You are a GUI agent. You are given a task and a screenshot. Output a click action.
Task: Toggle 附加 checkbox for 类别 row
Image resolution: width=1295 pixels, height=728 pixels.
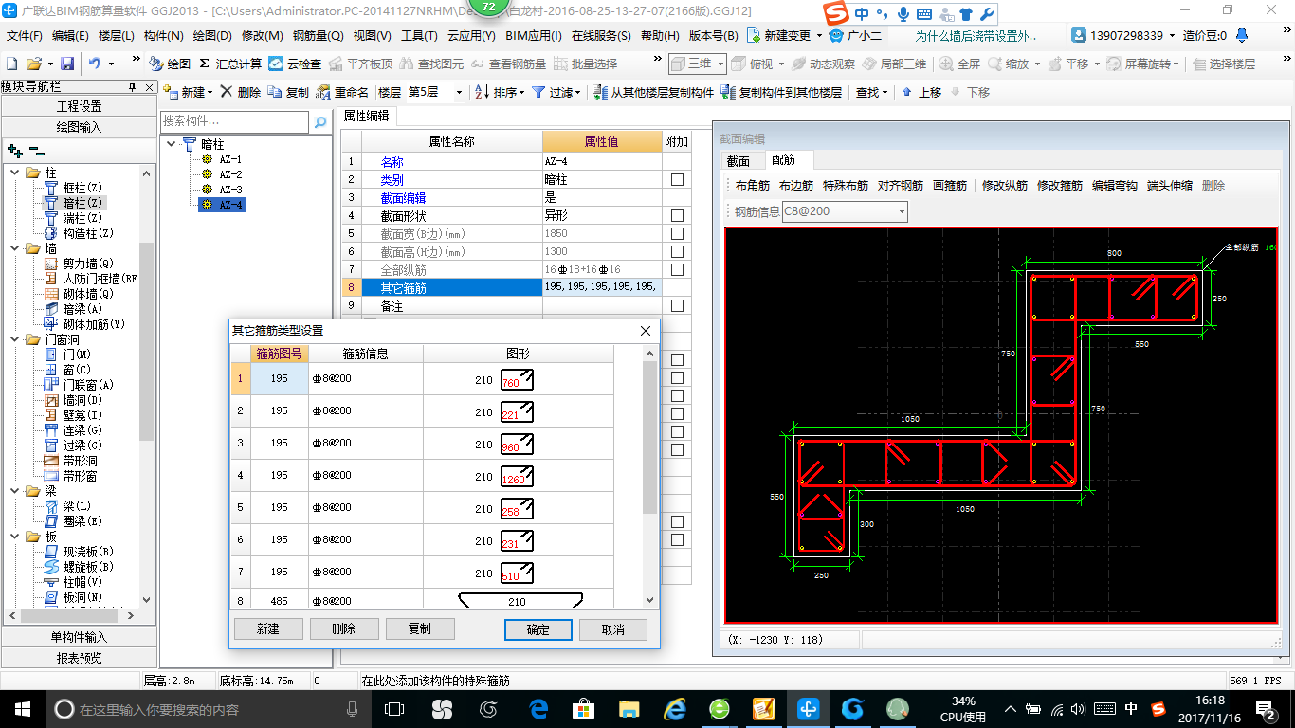click(x=677, y=180)
